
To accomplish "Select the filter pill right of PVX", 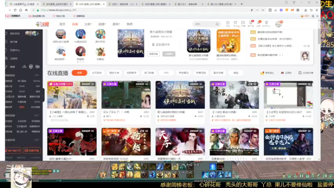I will click(184, 73).
